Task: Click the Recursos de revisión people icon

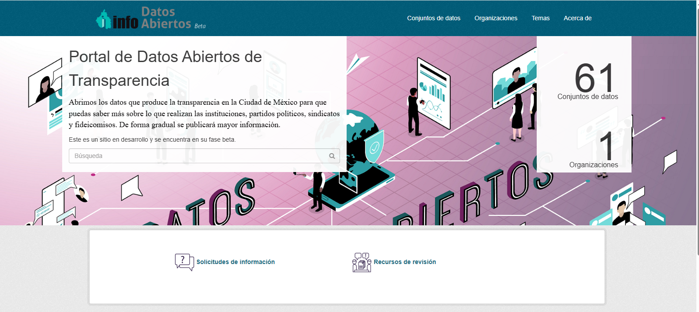Action: 362,262
